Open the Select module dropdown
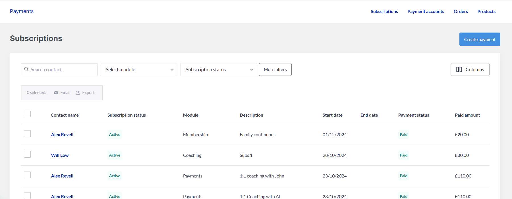This screenshot has width=512, height=199. [139, 70]
